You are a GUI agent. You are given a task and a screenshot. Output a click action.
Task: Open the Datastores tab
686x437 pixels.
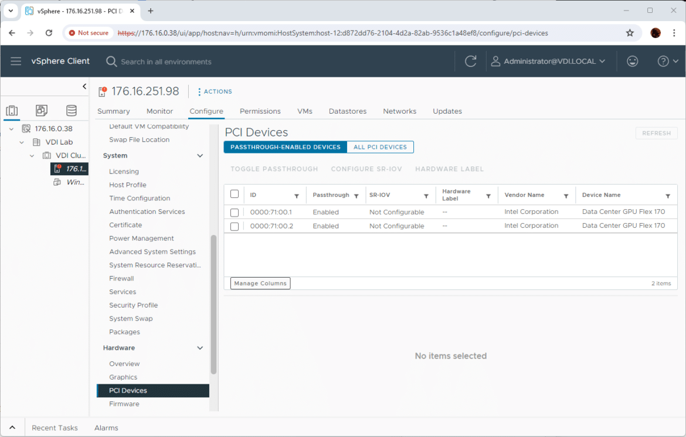click(x=347, y=111)
